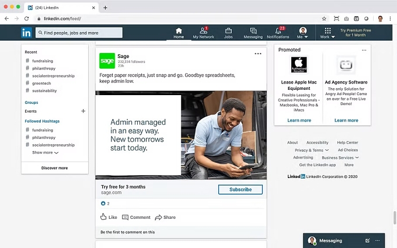Open the Followed Hashtags link
Image resolution: width=397 pixels, height=248 pixels.
[x=42, y=121]
